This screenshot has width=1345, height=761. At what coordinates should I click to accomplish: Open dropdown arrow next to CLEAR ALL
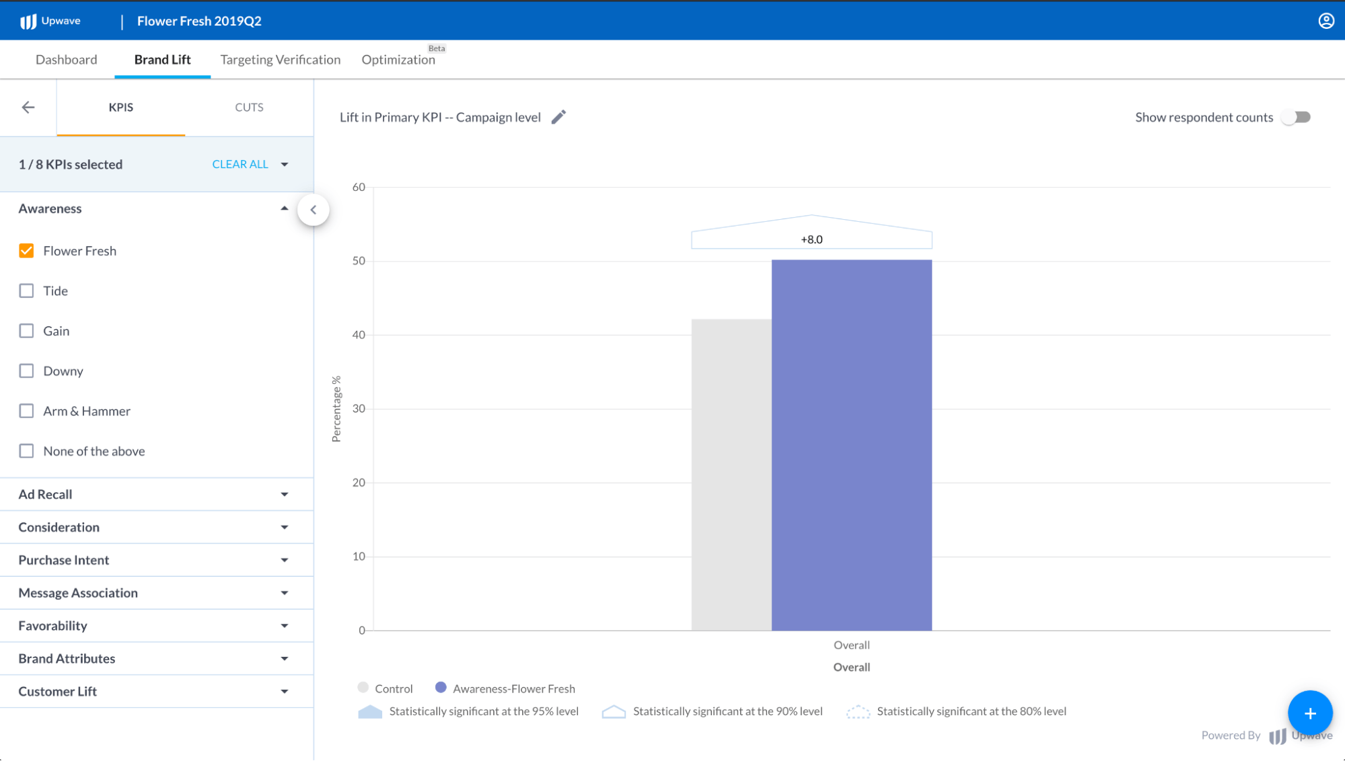coord(285,164)
